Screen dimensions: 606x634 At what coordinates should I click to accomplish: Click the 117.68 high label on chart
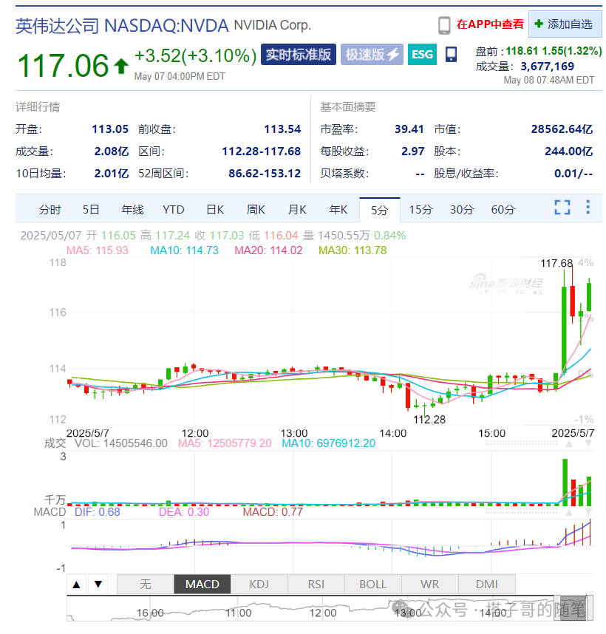point(556,263)
